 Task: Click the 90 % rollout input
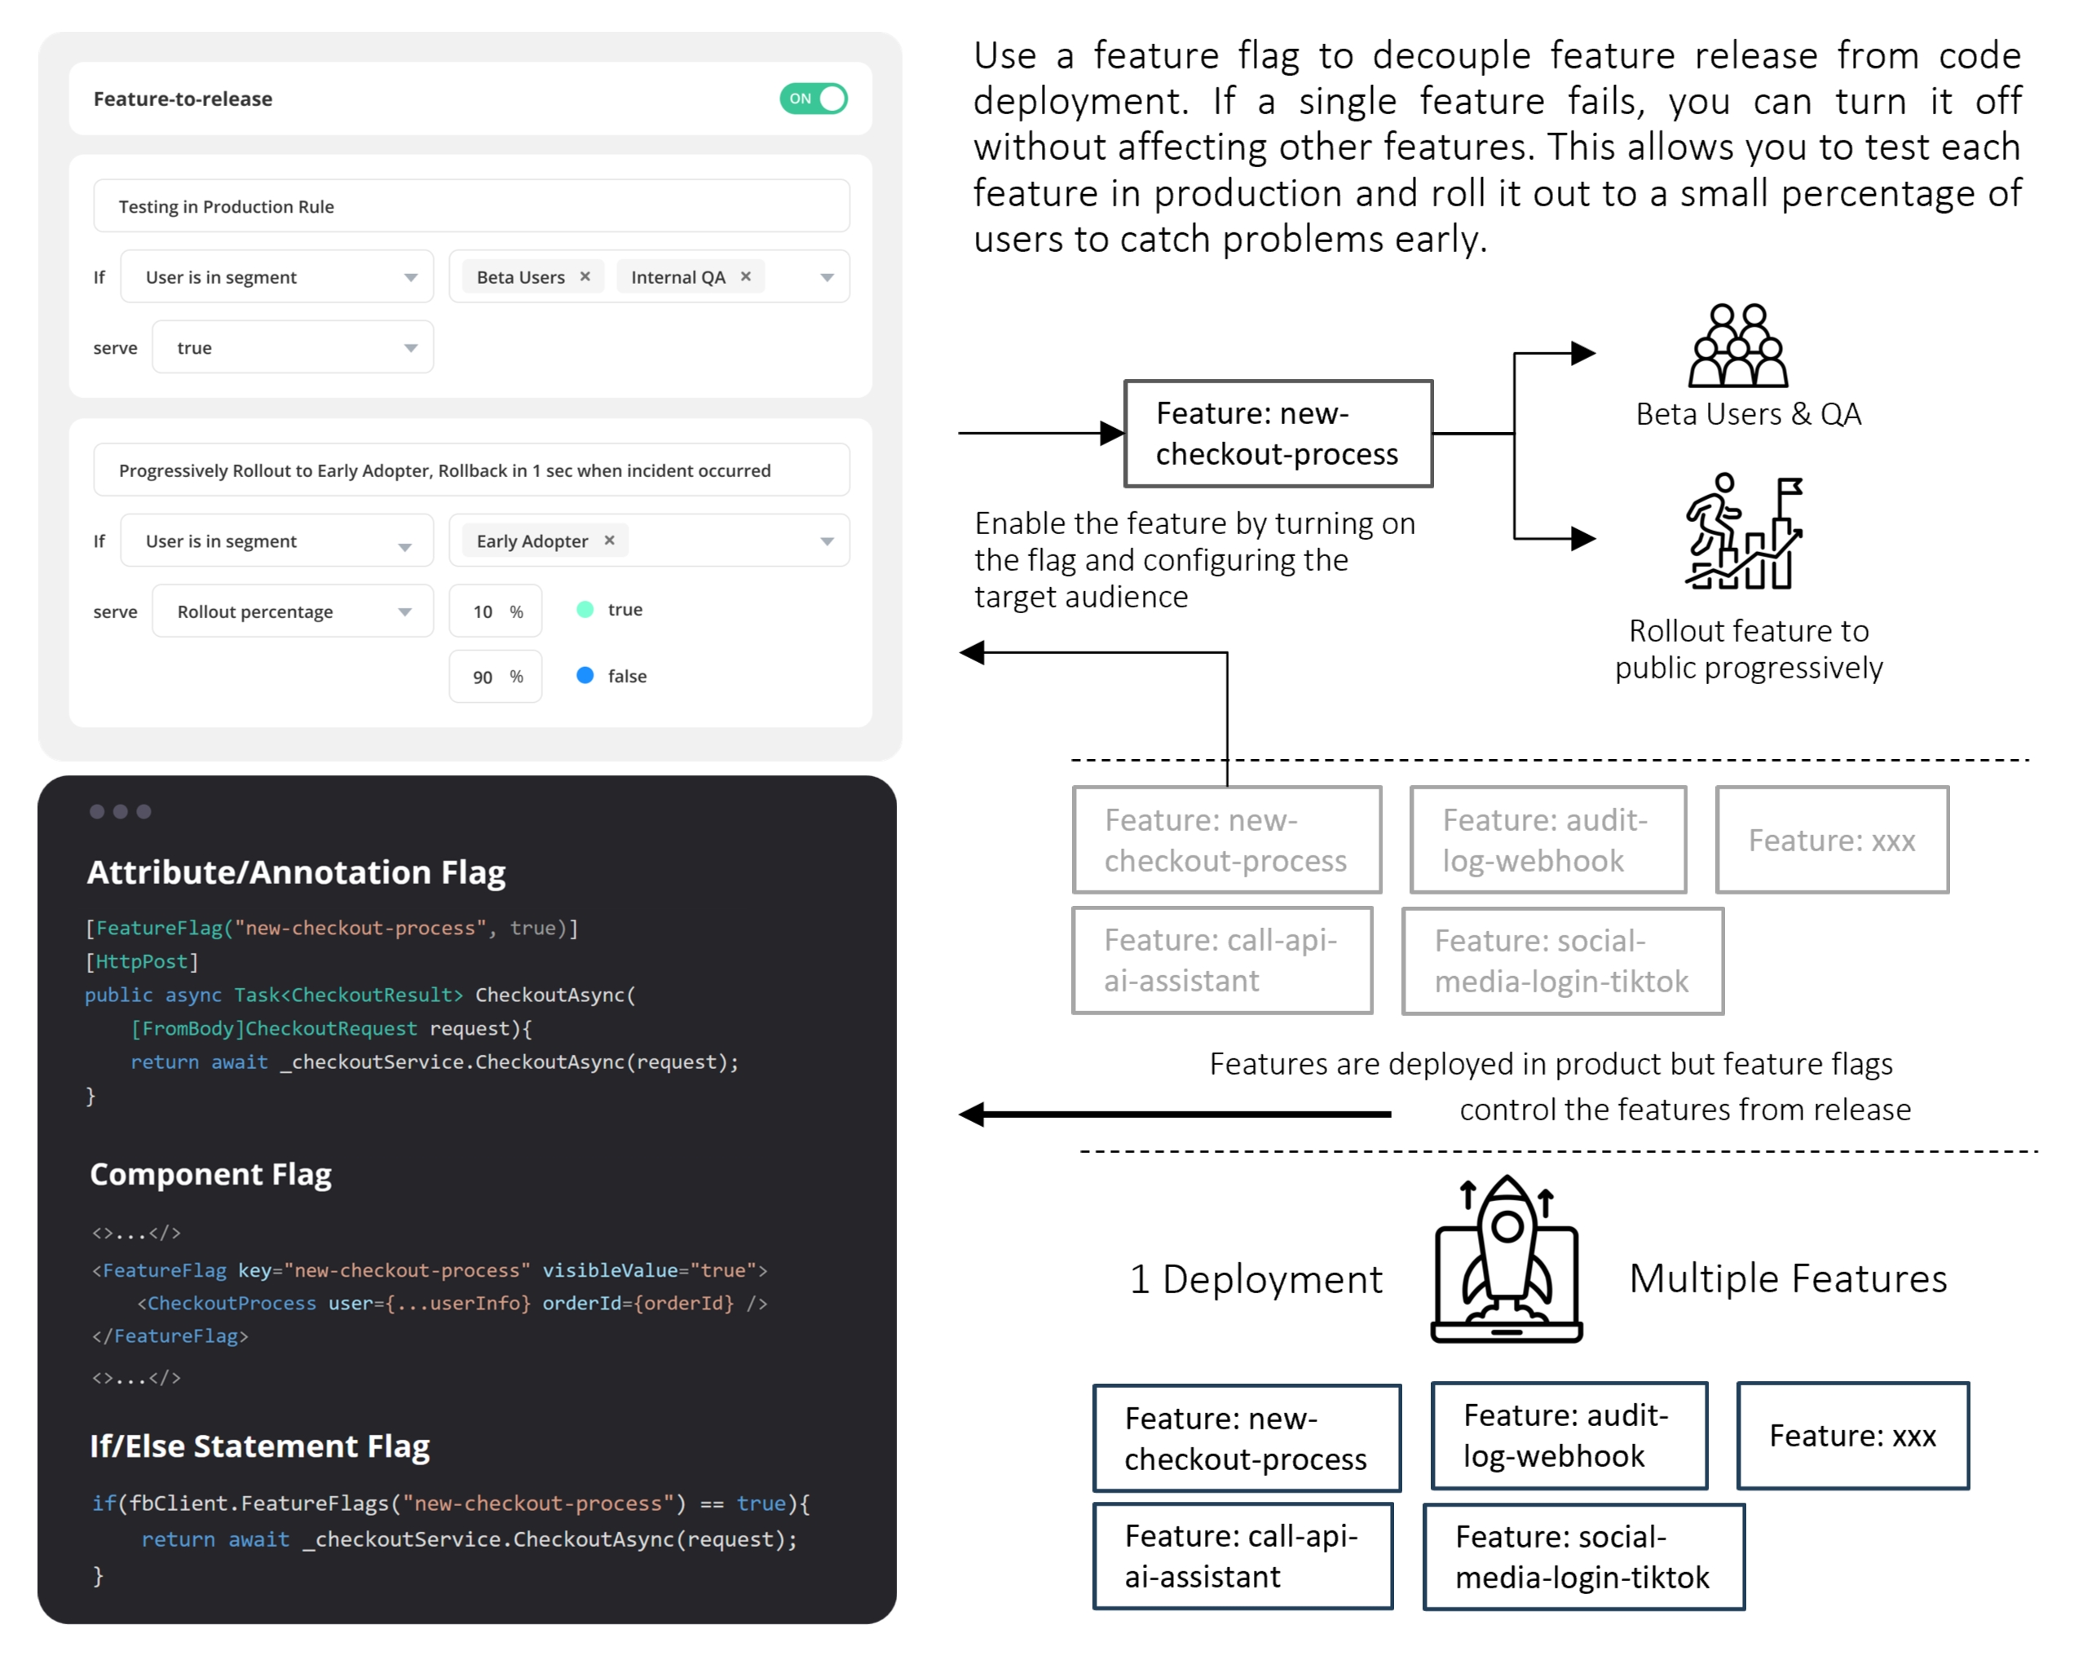(496, 677)
